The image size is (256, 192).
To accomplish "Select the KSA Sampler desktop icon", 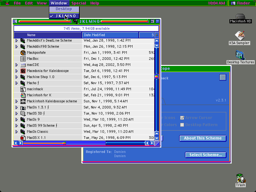I will [240, 36].
